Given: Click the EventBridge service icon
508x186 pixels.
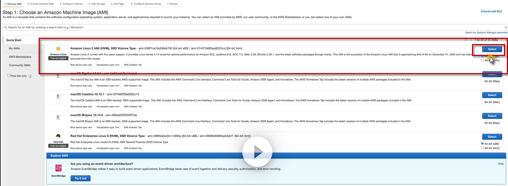Looking at the screenshot, I should (x=58, y=168).
